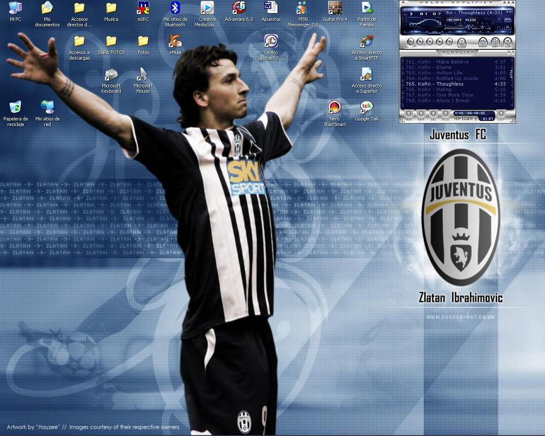Select track 765 KoRn - Thoughless
This screenshot has height=436, width=545.
(456, 84)
